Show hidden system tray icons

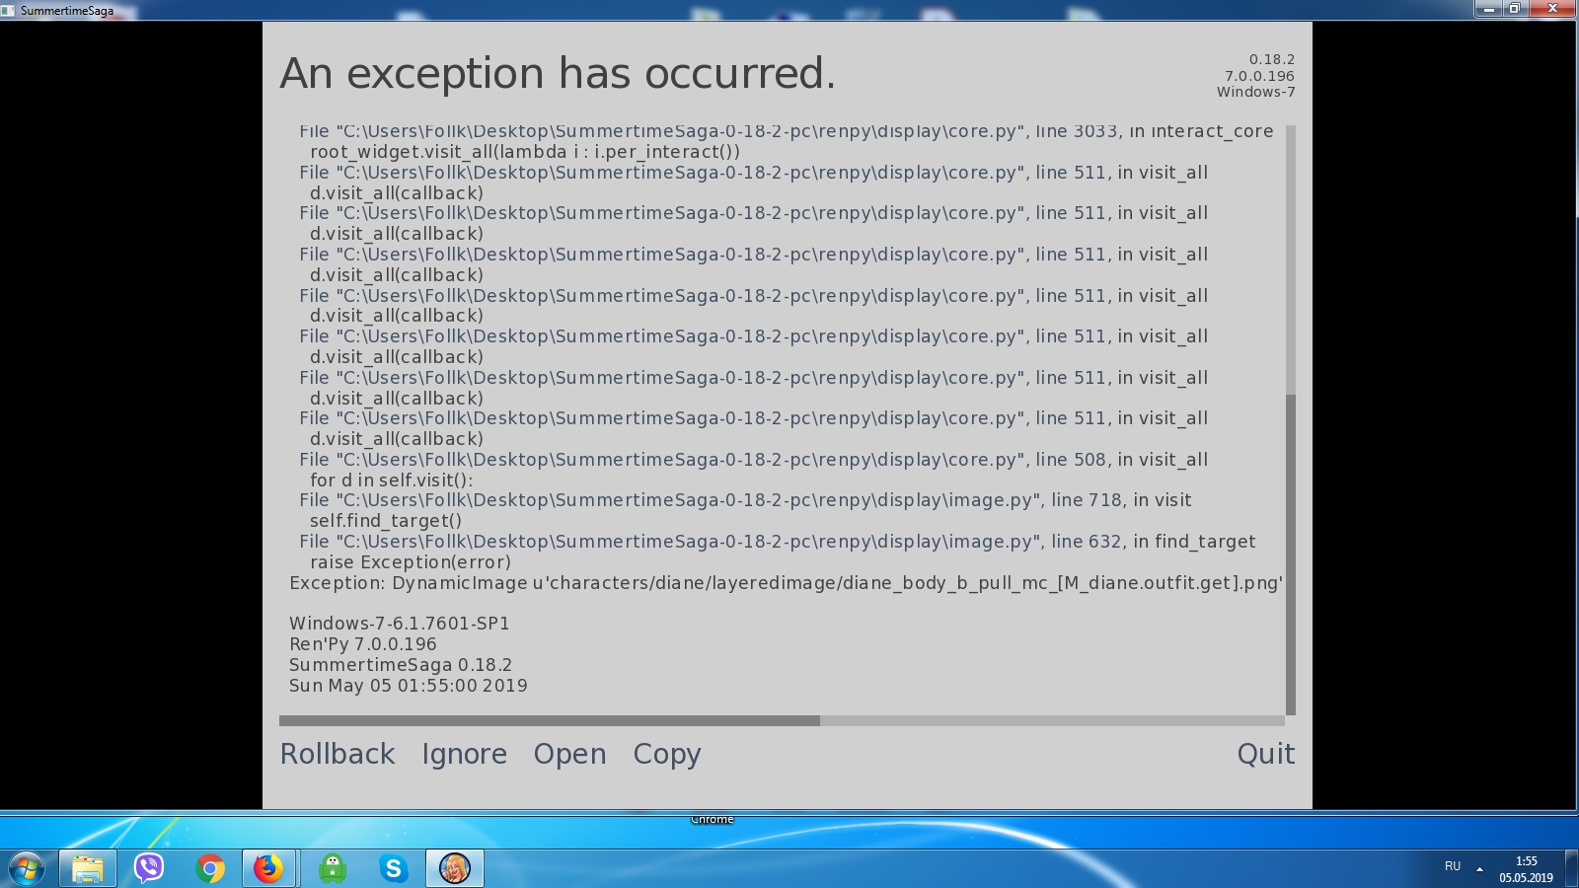pos(1479,868)
